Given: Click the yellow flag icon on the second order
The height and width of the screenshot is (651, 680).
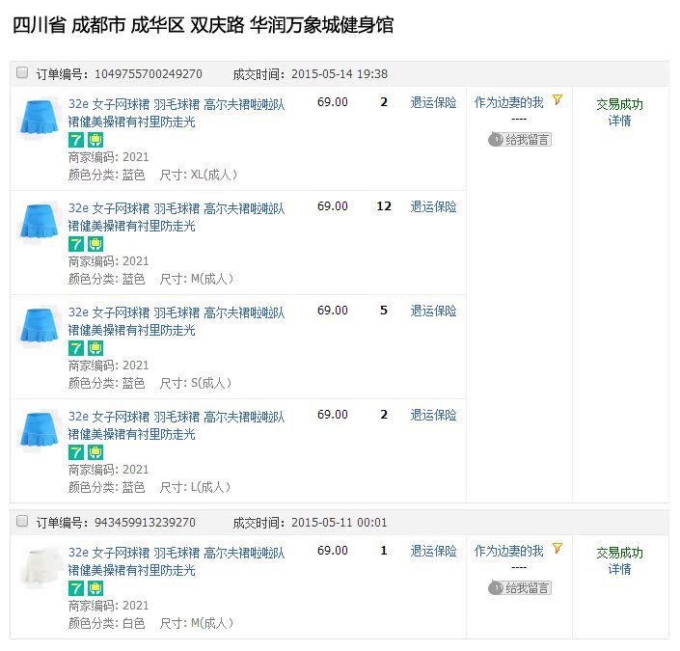Looking at the screenshot, I should coord(558,550).
